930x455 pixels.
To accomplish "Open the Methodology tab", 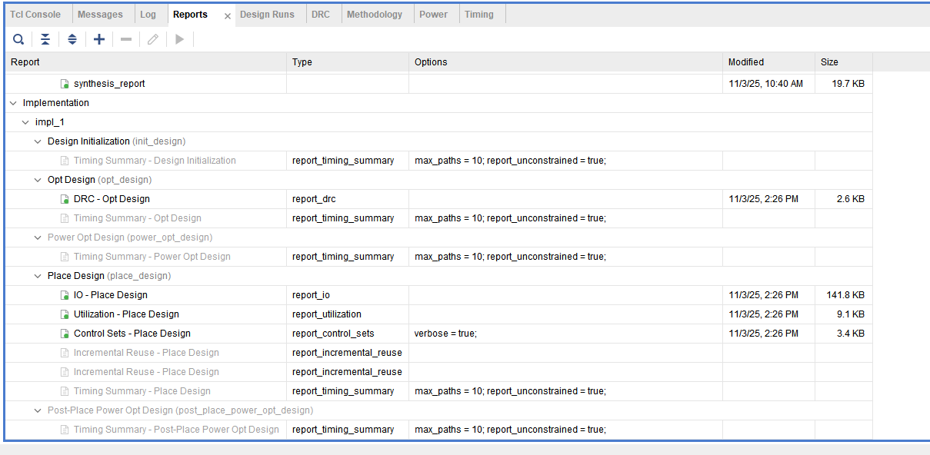I will point(375,15).
